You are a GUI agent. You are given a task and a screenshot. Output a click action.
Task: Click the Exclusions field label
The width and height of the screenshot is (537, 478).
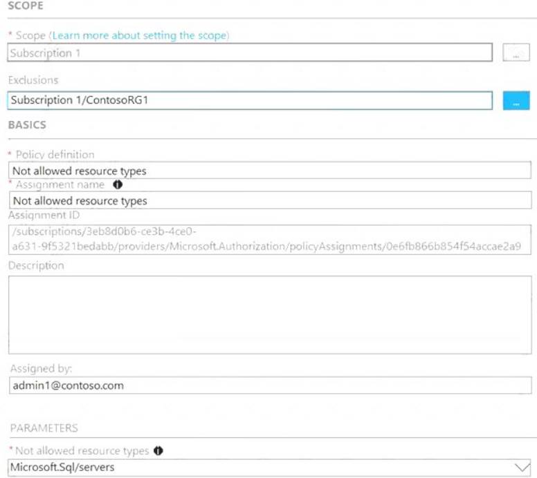(x=33, y=80)
